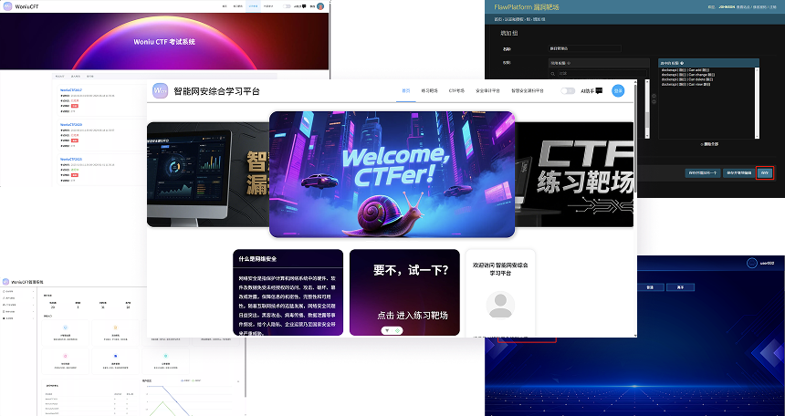Open the AI助手 chat icon in front window
Screen dimensions: 785x416
(x=599, y=91)
